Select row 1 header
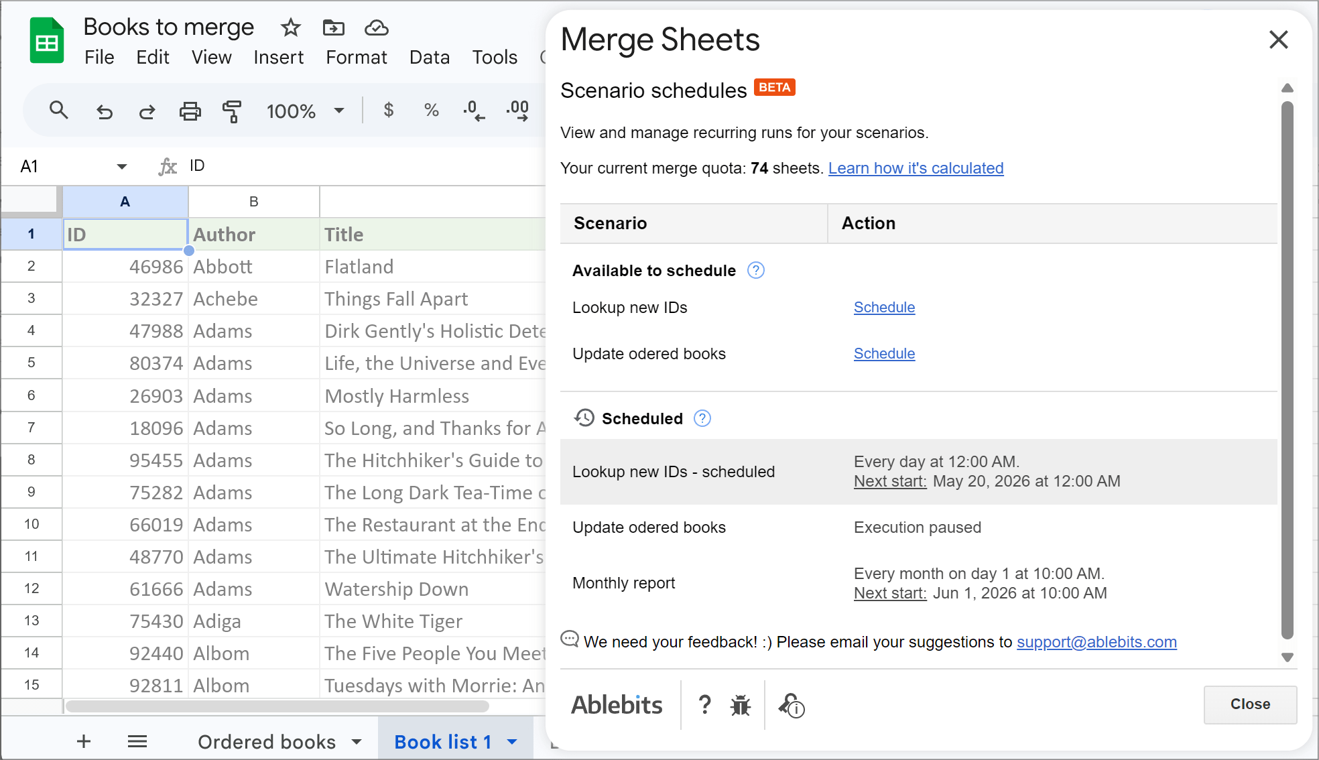Screen dimensions: 1319x760 point(31,234)
